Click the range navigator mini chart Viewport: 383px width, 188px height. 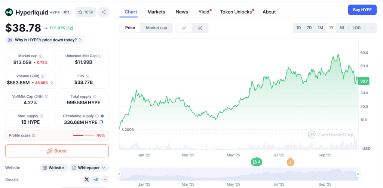tap(239, 174)
